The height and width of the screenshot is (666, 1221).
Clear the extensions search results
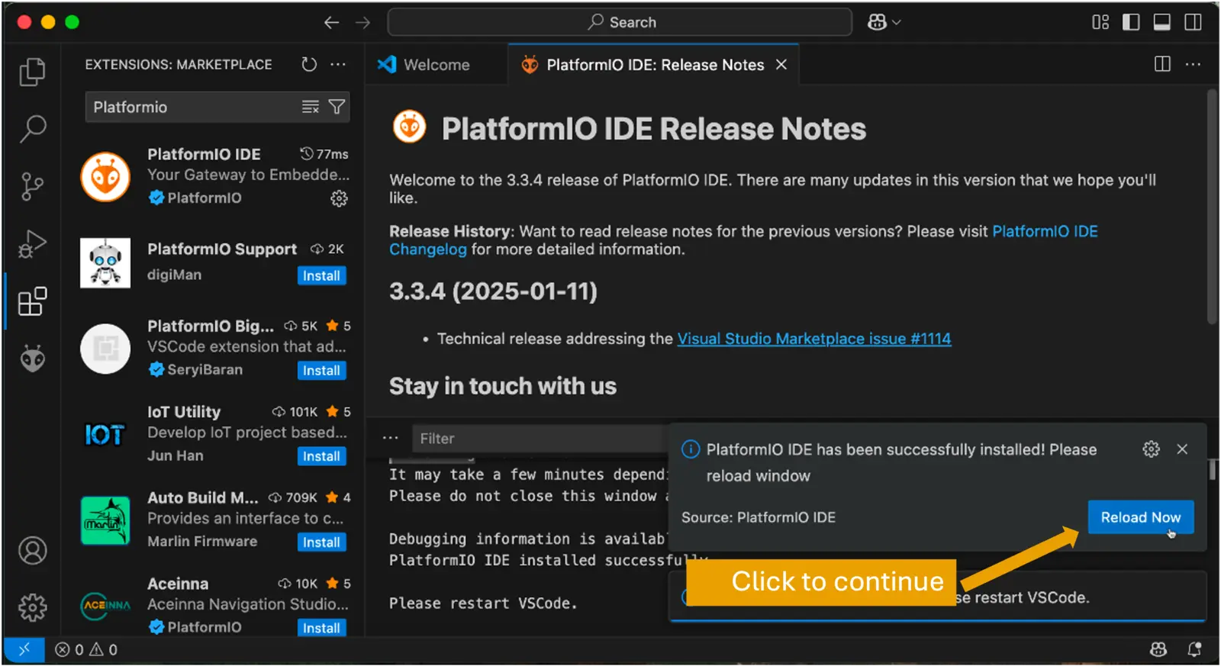pyautogui.click(x=310, y=107)
